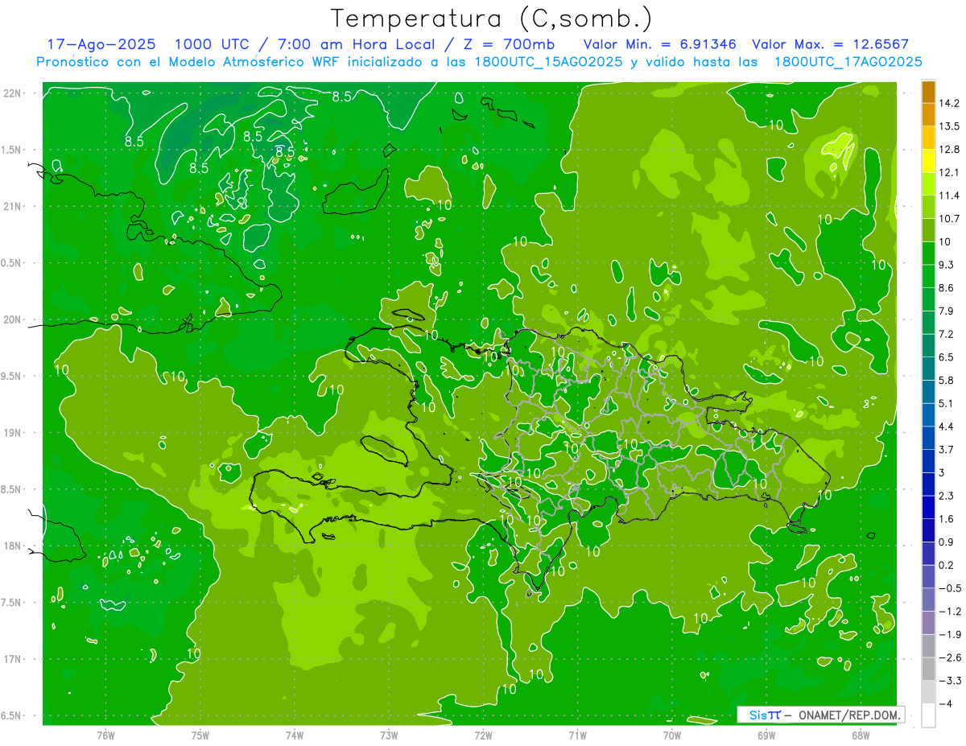Click 'Valor Max. = 12.6567' value

point(831,44)
